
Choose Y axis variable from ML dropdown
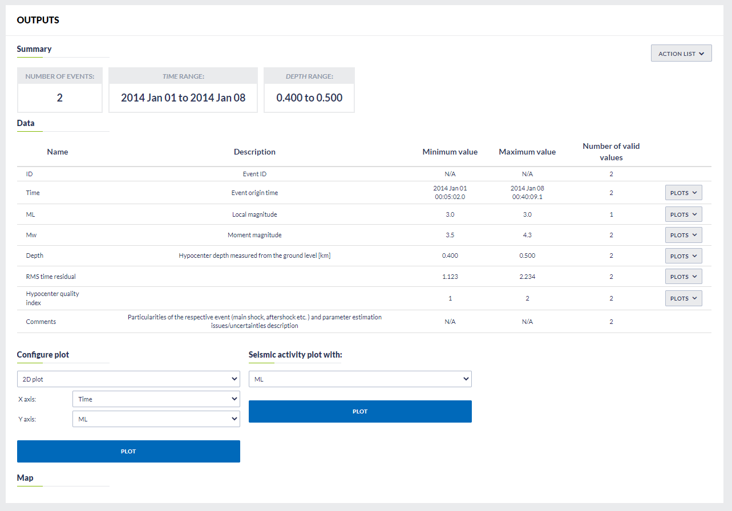(156, 419)
